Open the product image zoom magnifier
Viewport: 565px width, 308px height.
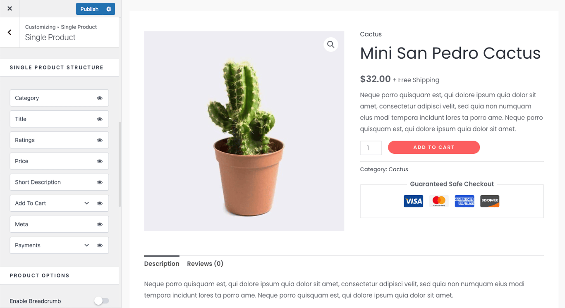pyautogui.click(x=330, y=44)
